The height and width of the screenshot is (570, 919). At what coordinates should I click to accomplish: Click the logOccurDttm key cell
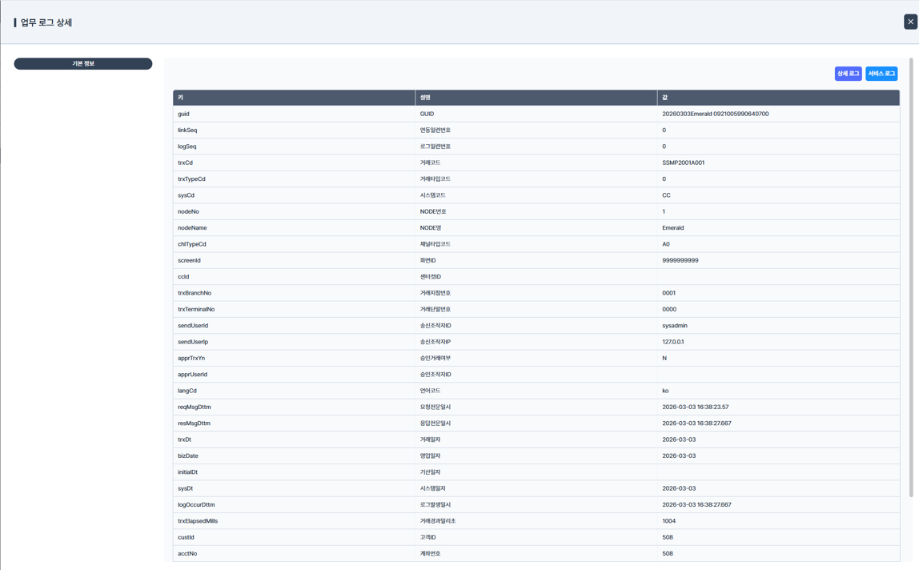point(294,504)
